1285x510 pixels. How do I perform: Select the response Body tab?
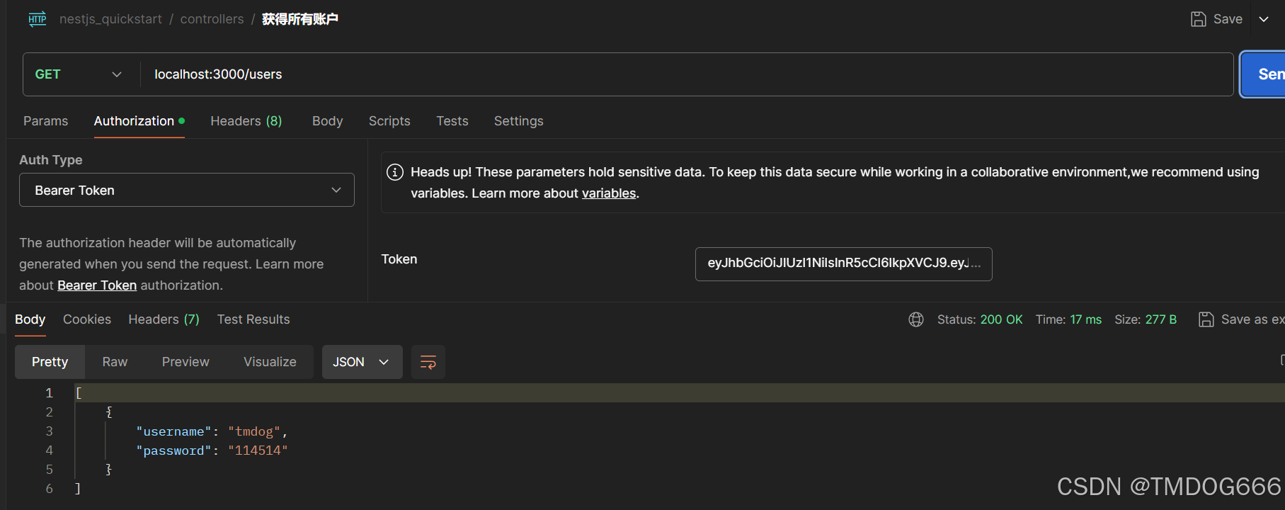30,319
